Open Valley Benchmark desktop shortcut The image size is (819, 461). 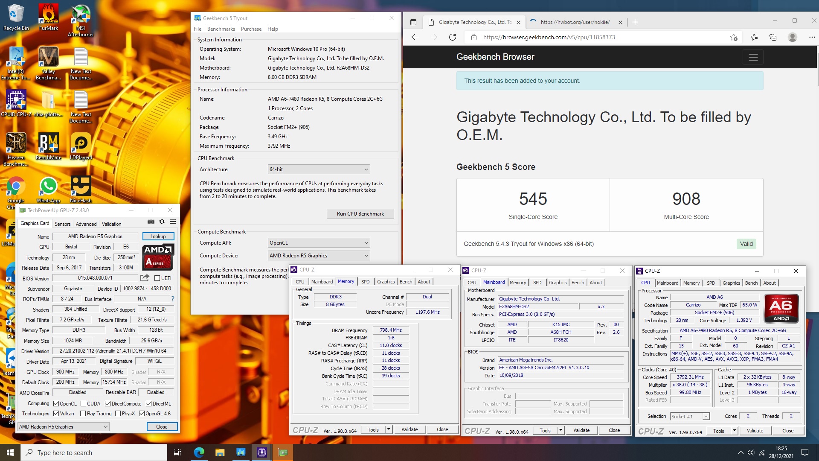[48, 63]
